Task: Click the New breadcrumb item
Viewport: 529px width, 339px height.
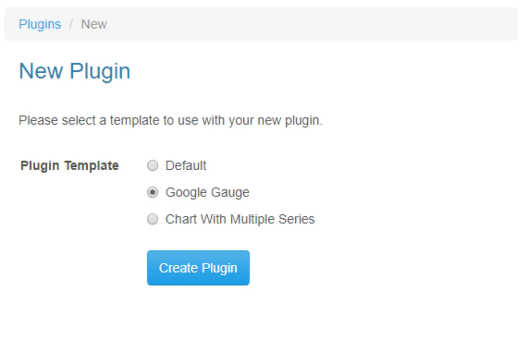Action: (x=94, y=24)
